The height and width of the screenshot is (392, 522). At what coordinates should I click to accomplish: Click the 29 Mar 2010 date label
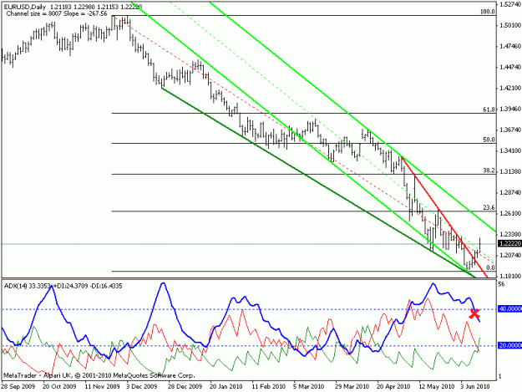coord(352,386)
